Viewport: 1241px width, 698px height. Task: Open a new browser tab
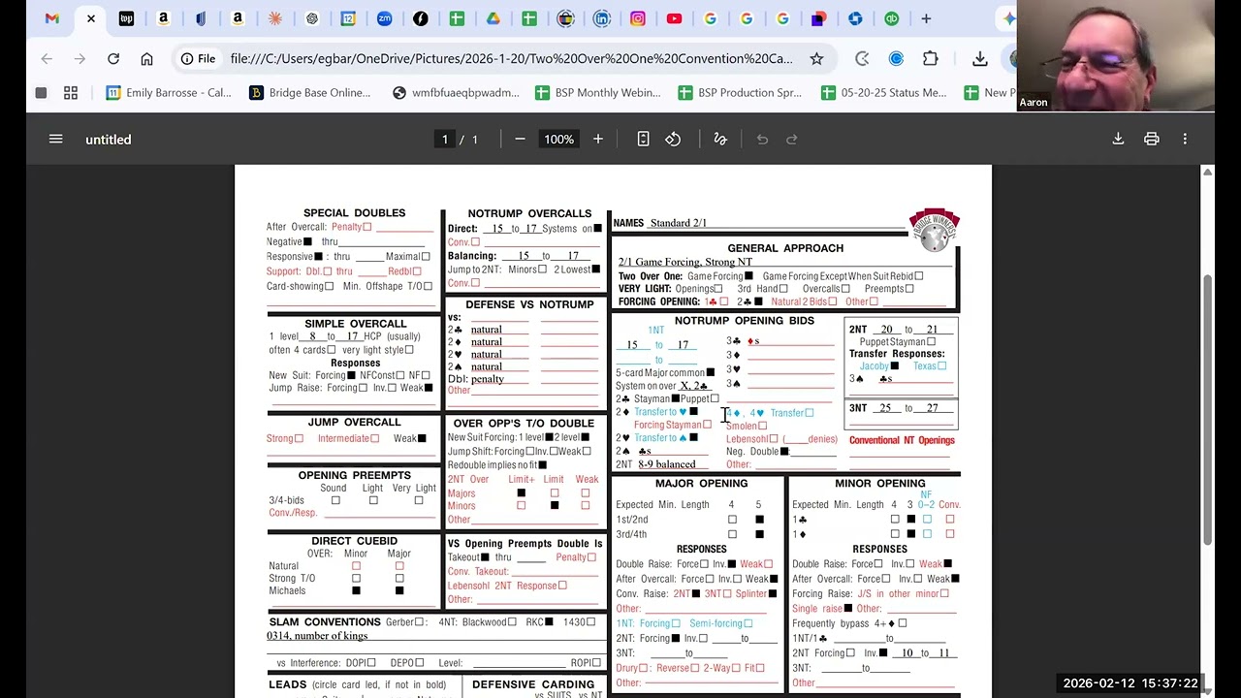[x=926, y=18]
